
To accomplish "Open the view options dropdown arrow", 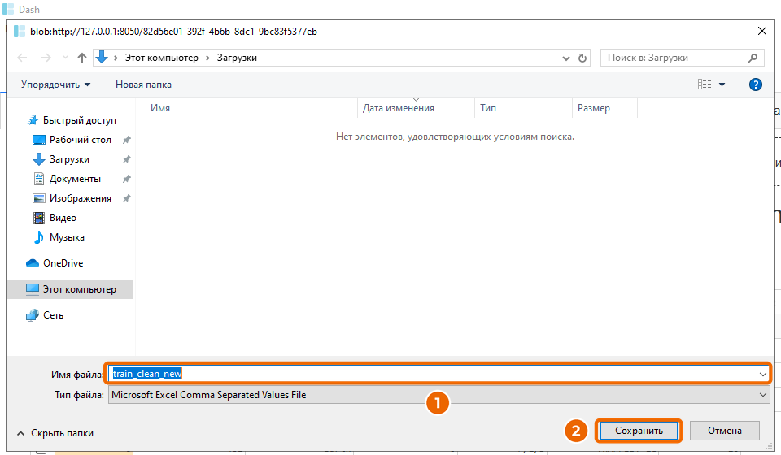I will 722,84.
